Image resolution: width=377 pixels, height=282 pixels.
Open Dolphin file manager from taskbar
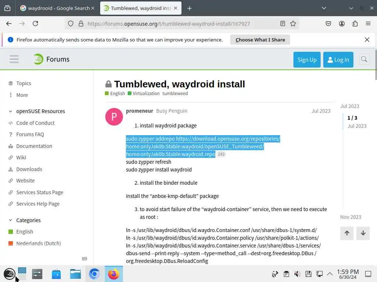75,274
